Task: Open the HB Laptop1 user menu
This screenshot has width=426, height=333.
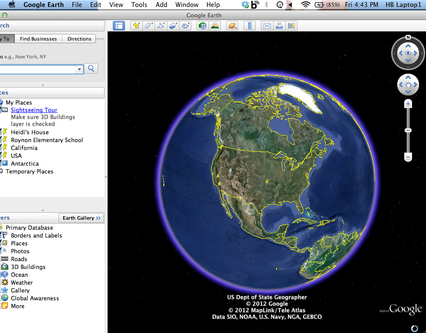Action: [x=403, y=5]
